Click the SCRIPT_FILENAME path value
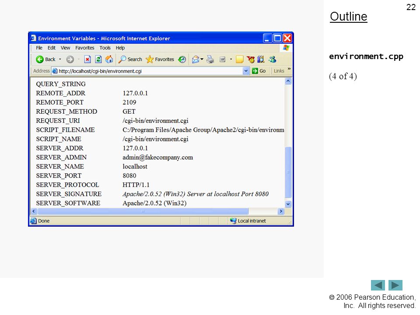Viewport: 420px width, 315px height. [x=203, y=130]
